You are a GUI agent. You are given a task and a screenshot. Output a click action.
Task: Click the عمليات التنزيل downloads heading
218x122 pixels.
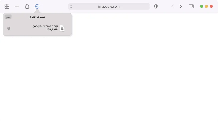coord(37,17)
